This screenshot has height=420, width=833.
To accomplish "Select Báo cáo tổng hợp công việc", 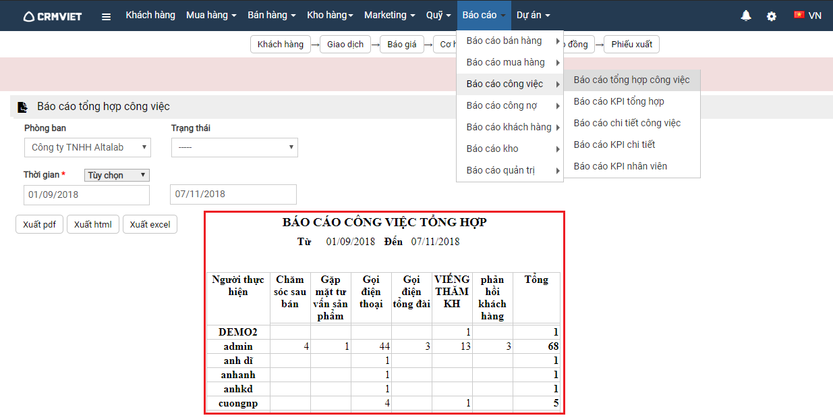I will (x=632, y=80).
